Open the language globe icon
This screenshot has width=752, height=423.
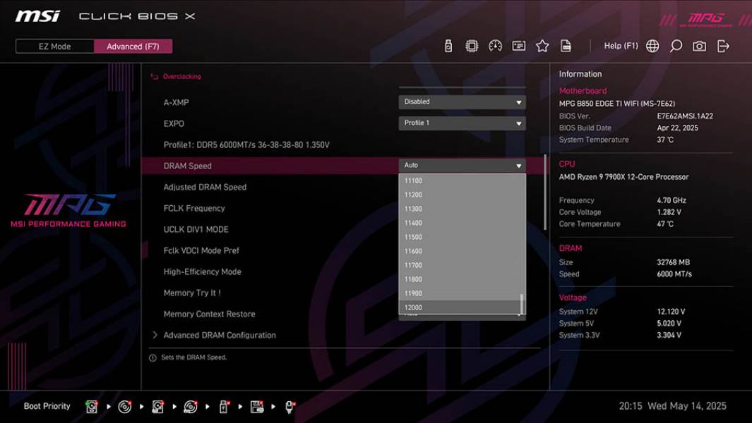click(652, 46)
